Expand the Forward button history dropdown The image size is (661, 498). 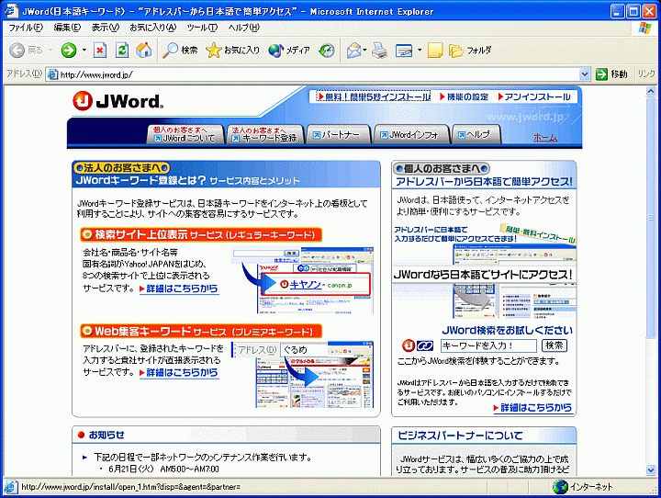point(84,51)
